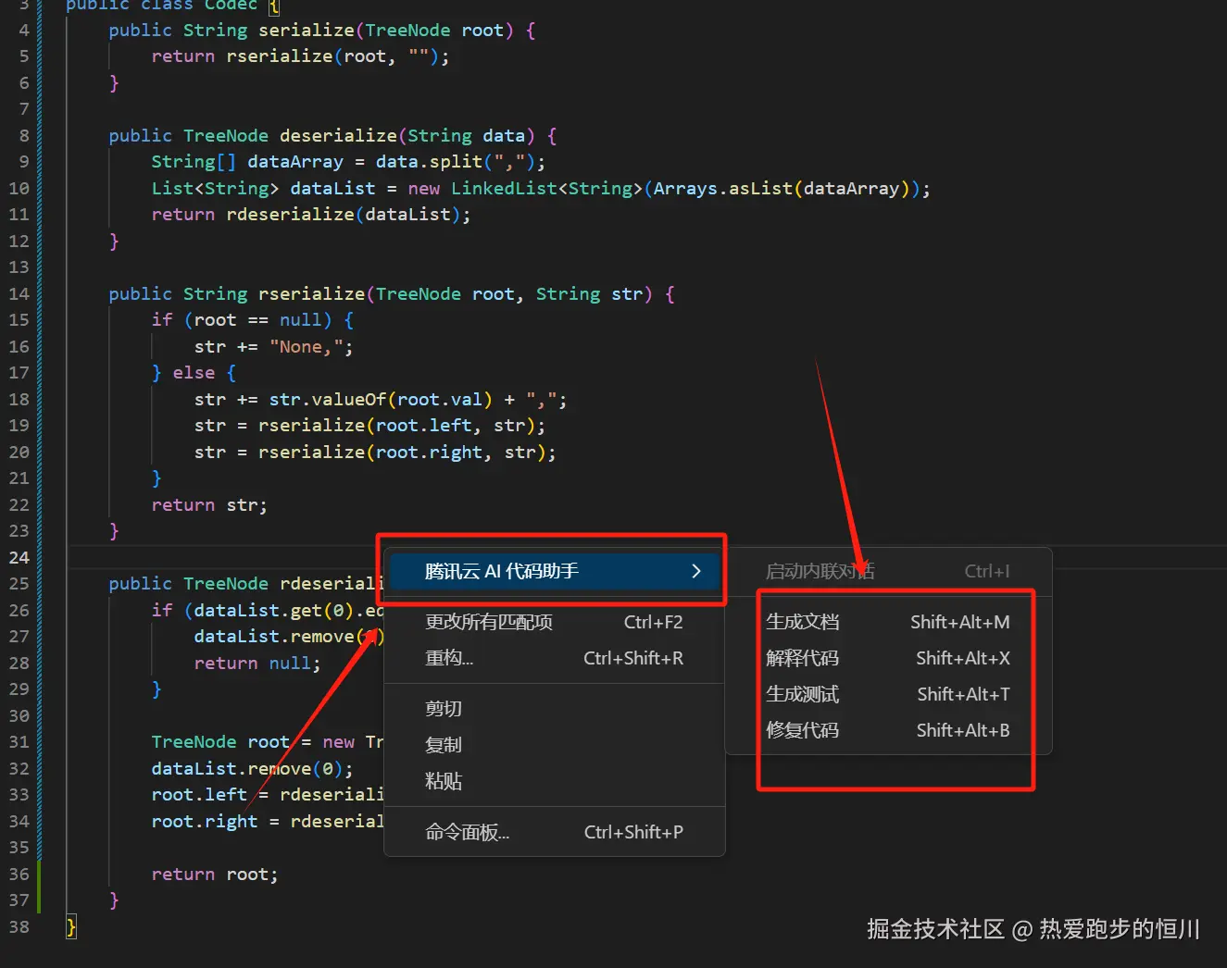
Task: Choose 解释代码 in the submenu
Action: 888,658
